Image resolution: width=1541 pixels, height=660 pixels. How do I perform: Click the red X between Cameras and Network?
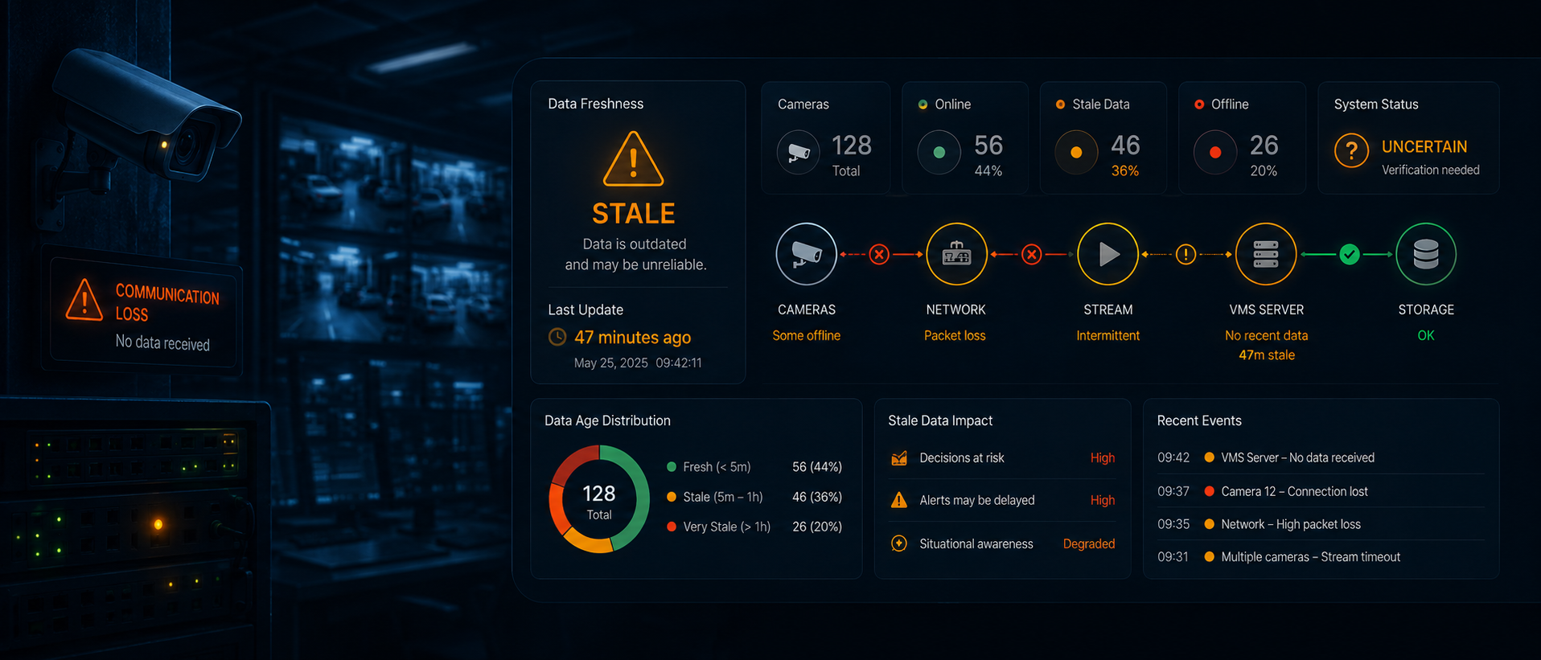pyautogui.click(x=879, y=255)
